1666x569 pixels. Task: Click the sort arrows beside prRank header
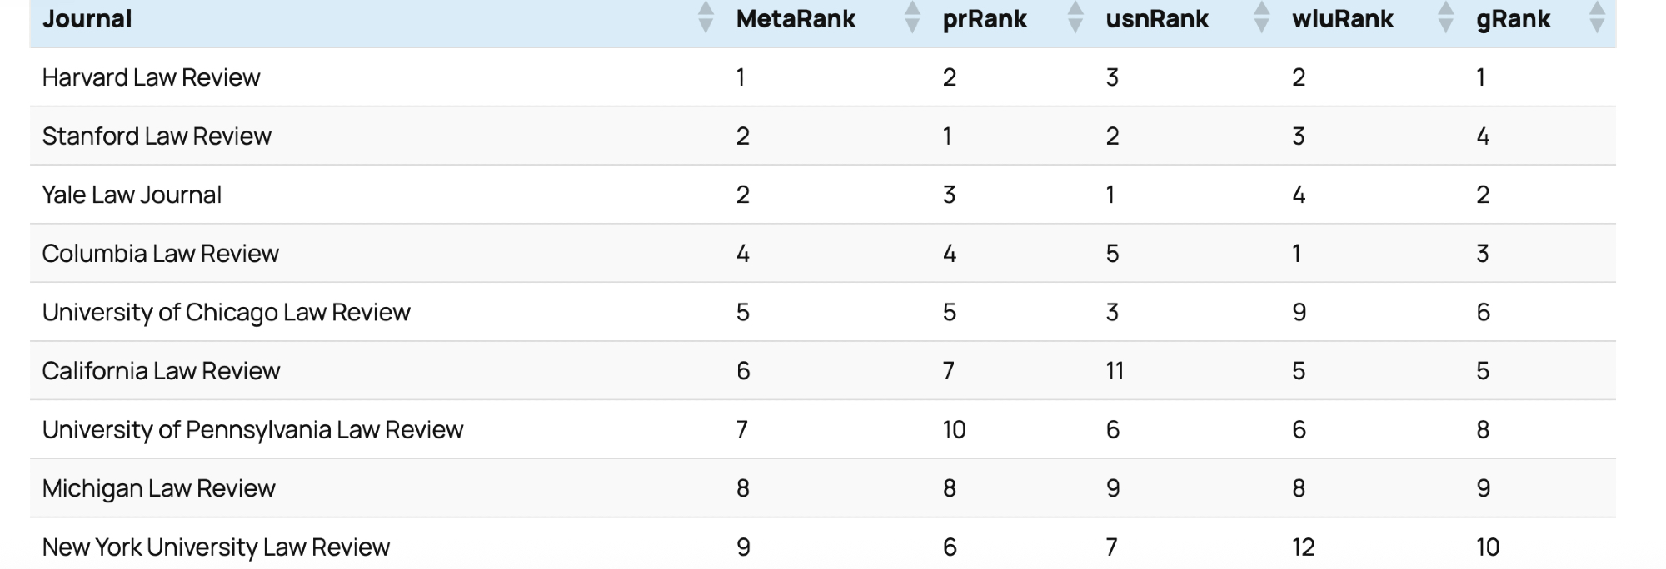point(1075,17)
